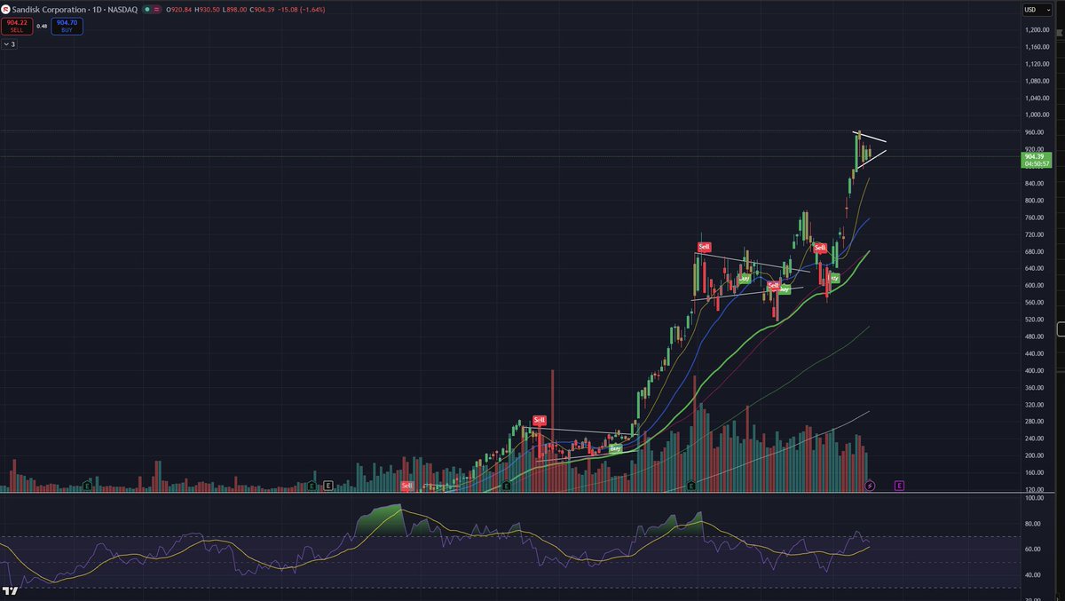Click the green market status dot

click(147, 9)
